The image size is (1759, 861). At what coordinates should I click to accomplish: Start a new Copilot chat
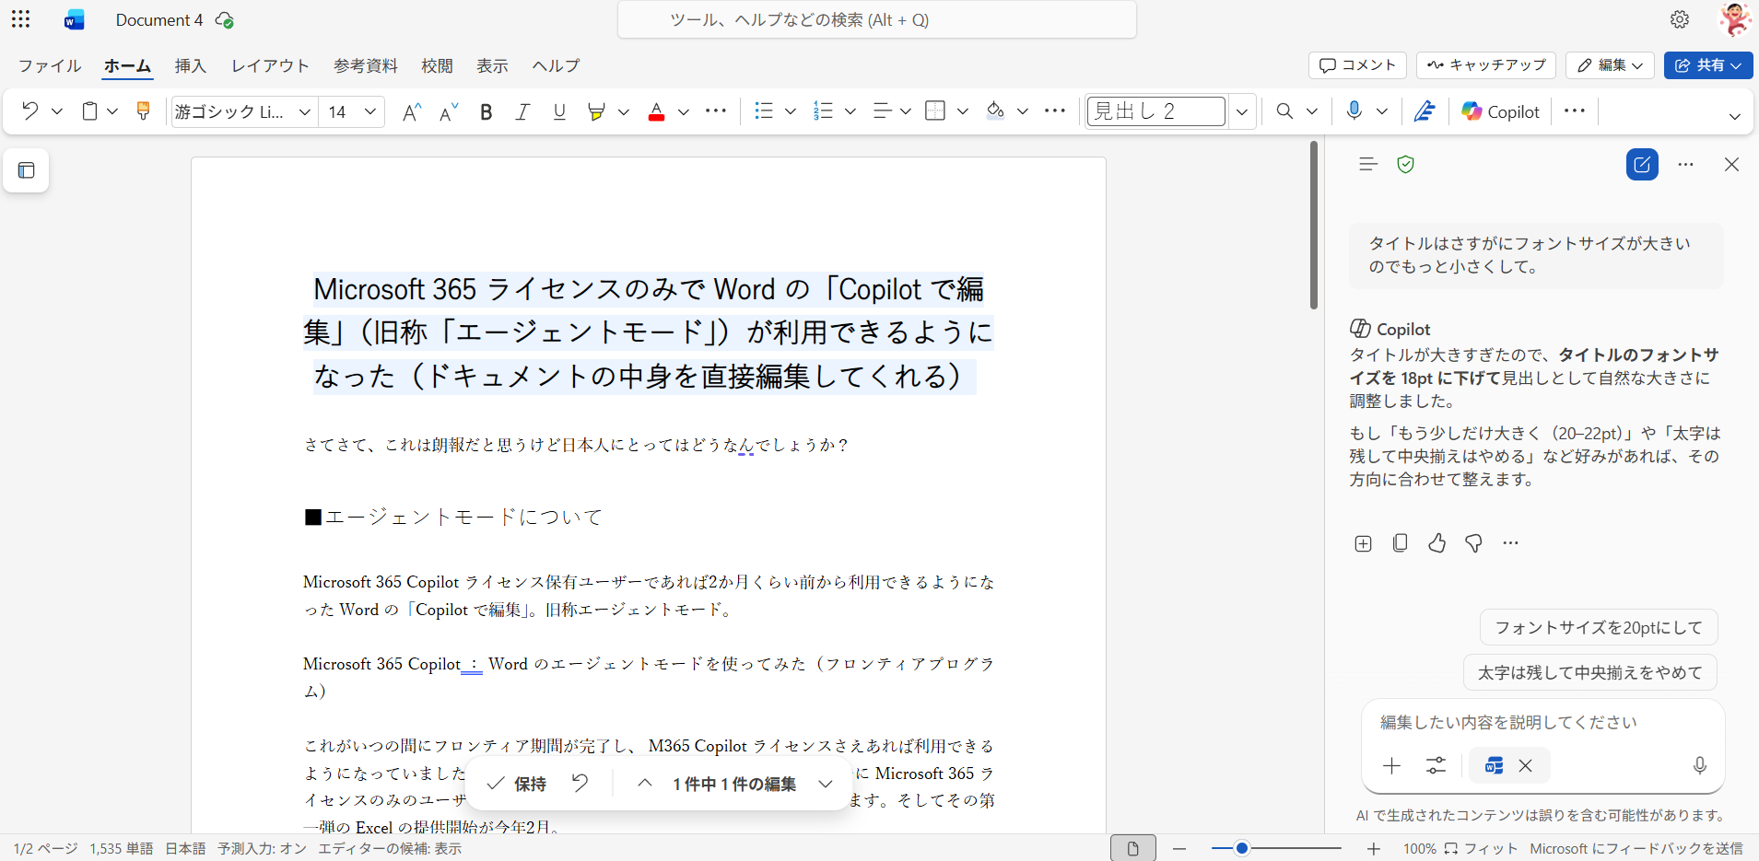click(x=1642, y=165)
